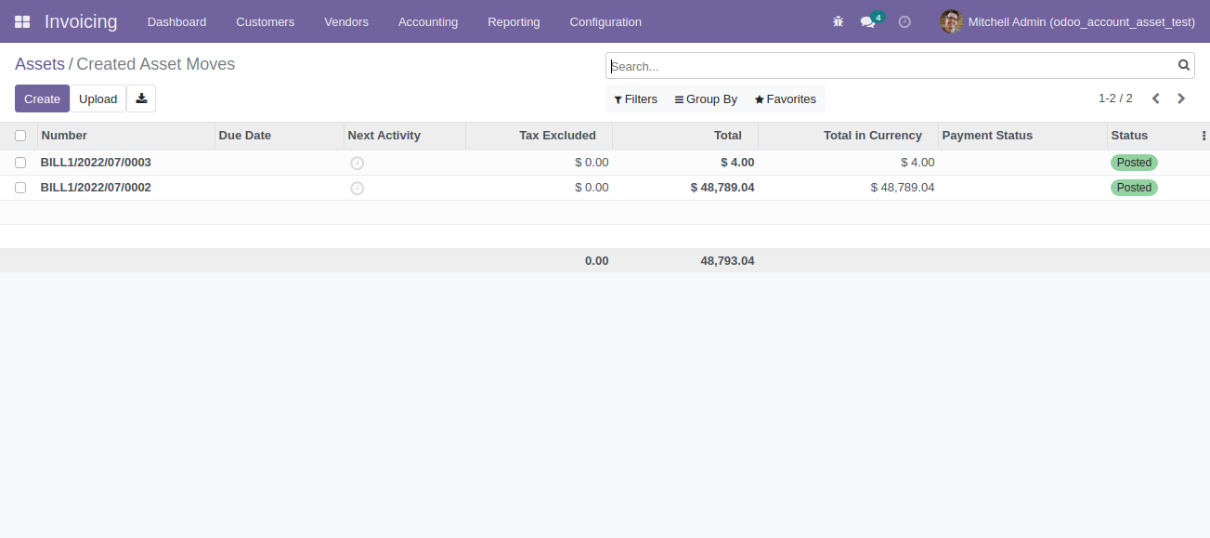Click Total in Currency $ 4.00 cell

917,163
